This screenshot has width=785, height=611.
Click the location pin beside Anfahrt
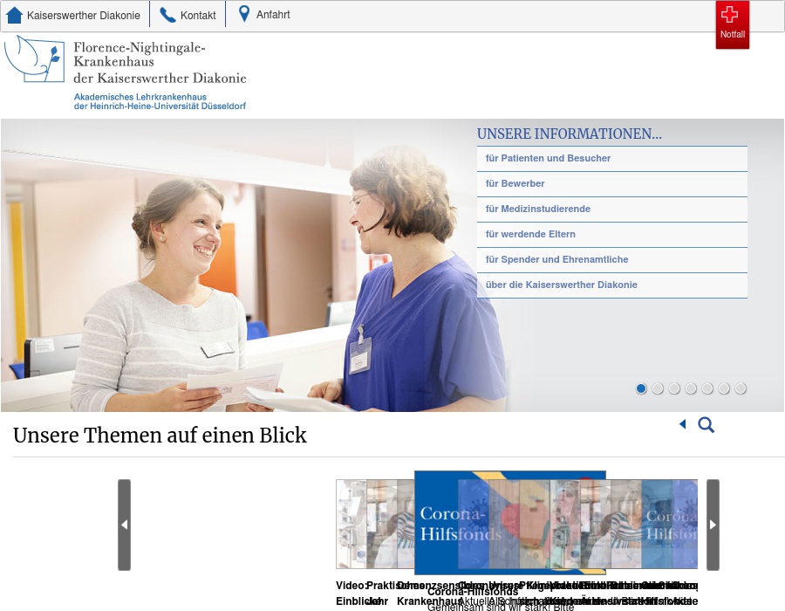click(x=242, y=14)
